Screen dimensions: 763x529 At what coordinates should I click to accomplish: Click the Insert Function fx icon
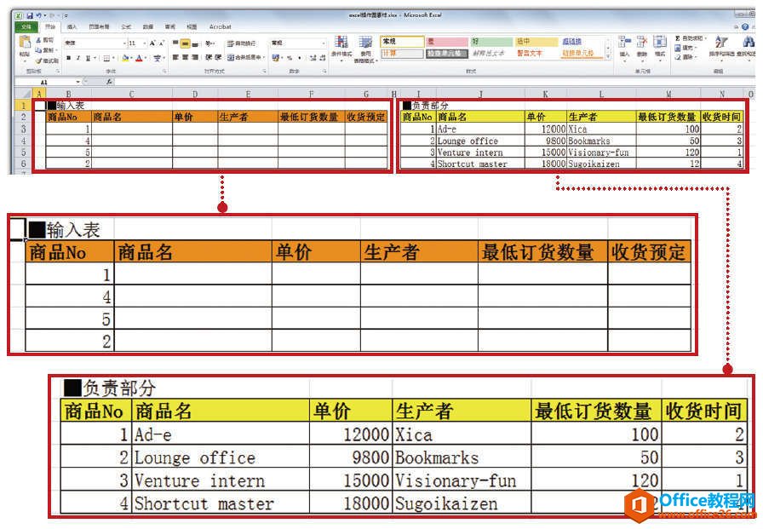pyautogui.click(x=110, y=82)
